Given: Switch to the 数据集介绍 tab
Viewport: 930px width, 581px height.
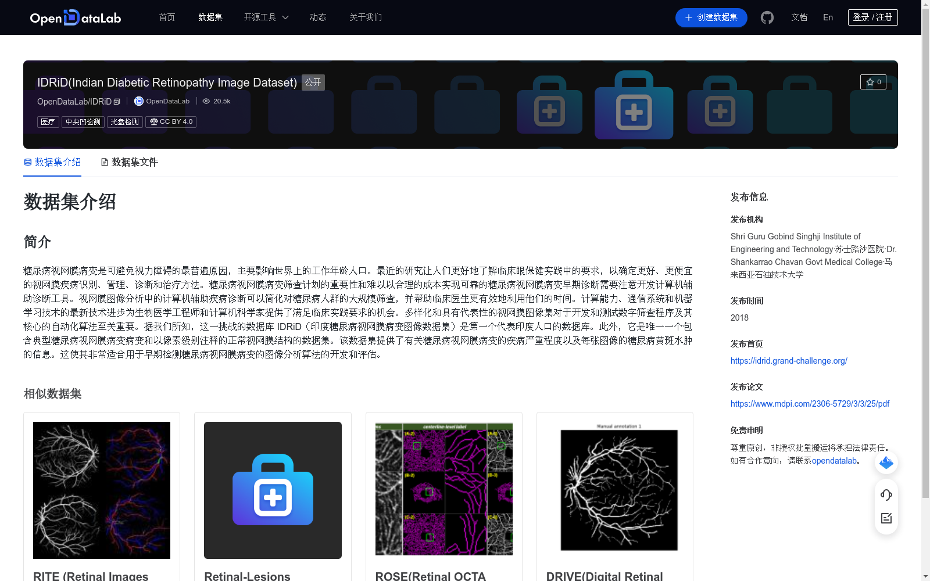Looking at the screenshot, I should (x=52, y=162).
